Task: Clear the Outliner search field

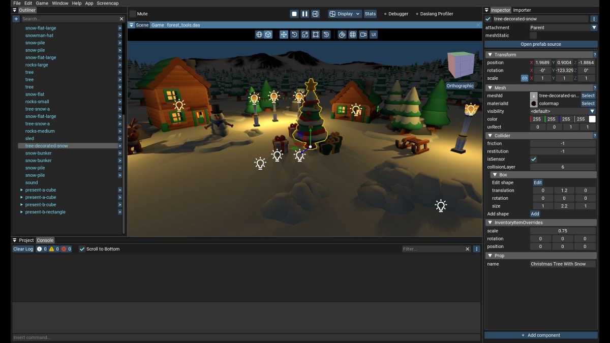Action: pyautogui.click(x=121, y=19)
